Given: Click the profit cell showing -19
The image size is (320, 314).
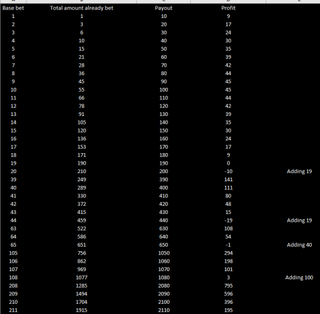Looking at the screenshot, I should click(x=228, y=220).
